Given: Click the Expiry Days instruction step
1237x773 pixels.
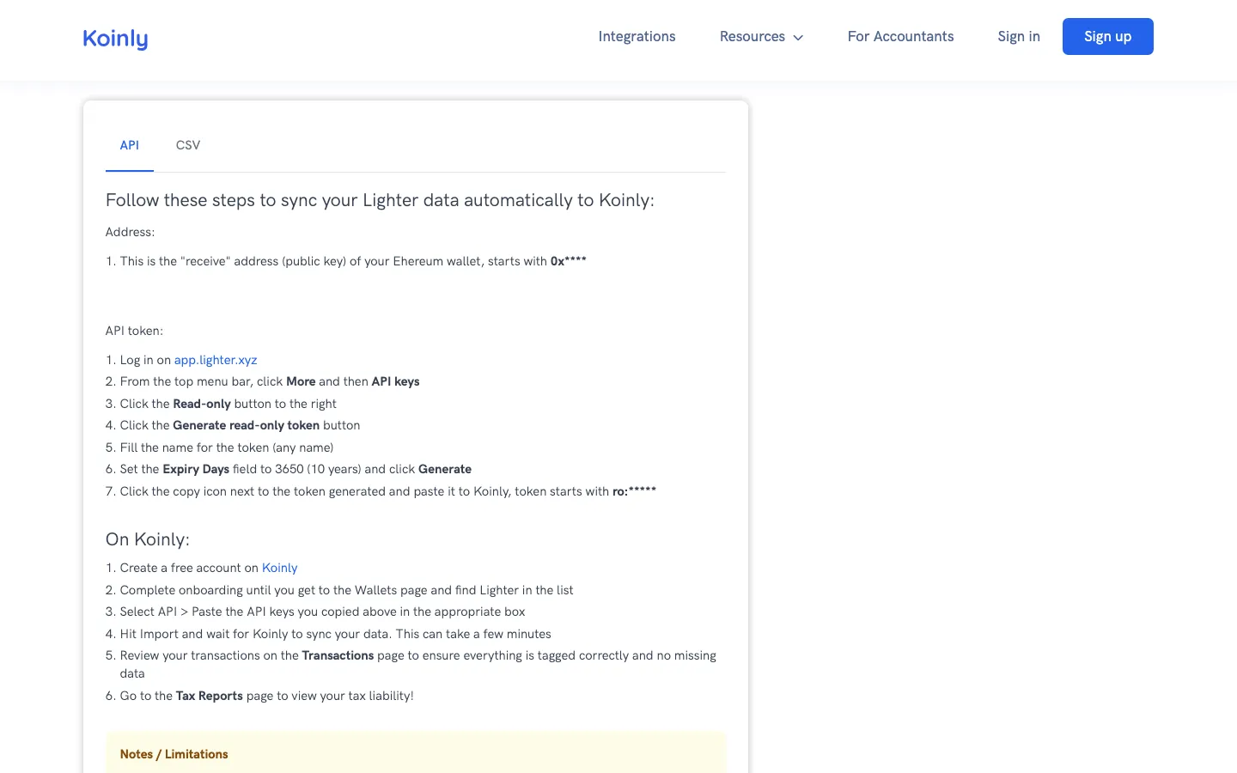Looking at the screenshot, I should point(296,469).
